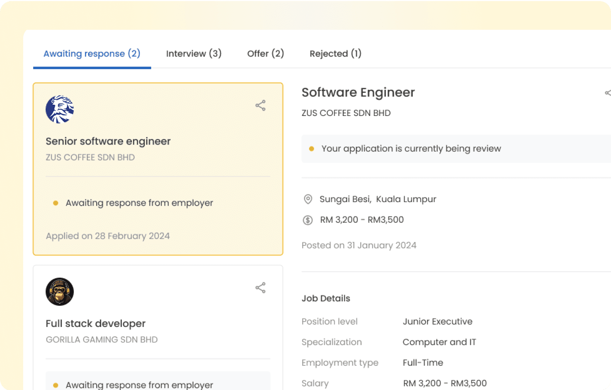Screen dimensions: 611x390
Task: Click the Software Engineer detail heading
Action: coord(358,92)
